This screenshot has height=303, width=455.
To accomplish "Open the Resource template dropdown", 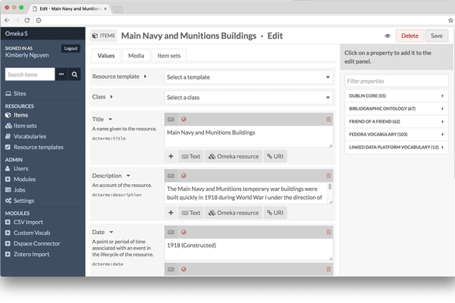I will point(249,77).
